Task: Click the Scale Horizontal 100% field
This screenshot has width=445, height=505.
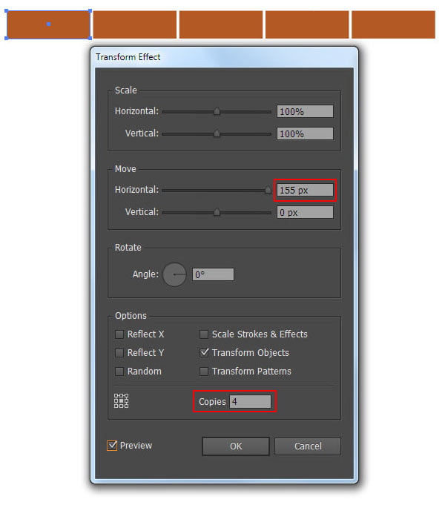Action: click(305, 111)
